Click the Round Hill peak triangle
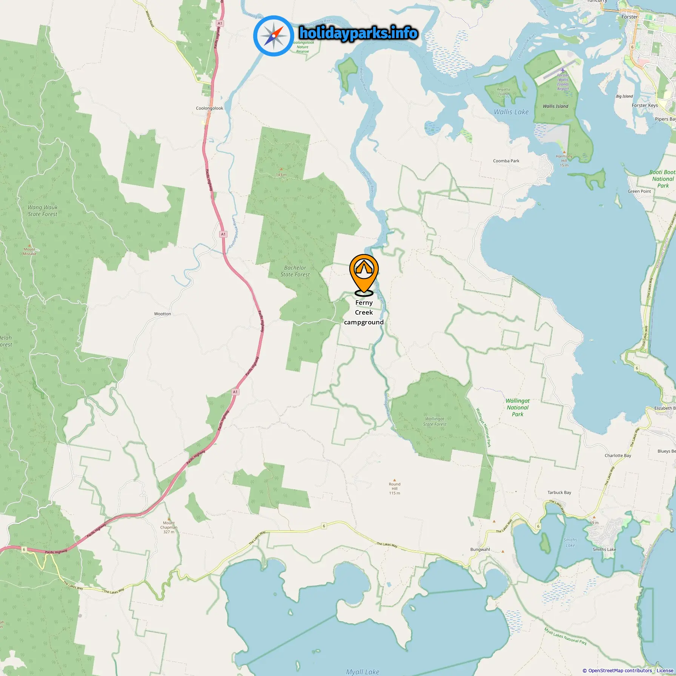 tap(395, 480)
